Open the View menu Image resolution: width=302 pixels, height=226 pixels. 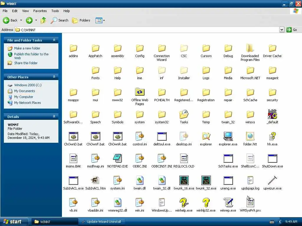point(25,11)
